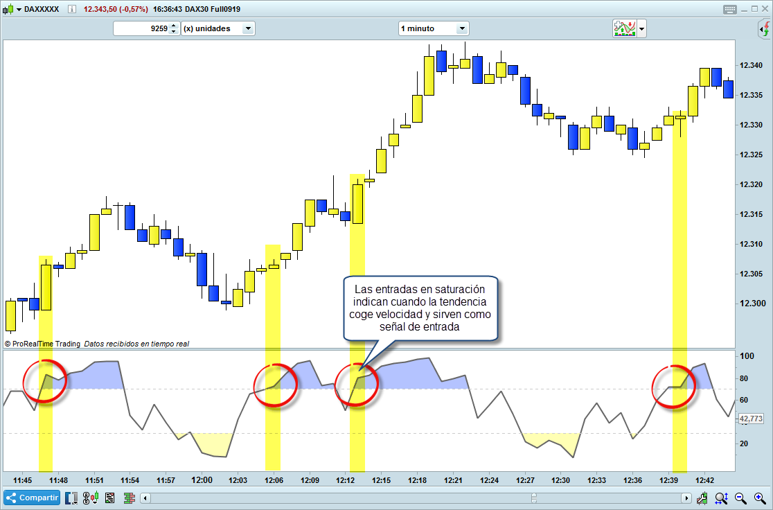Increase units with the 9259 stepper up arrow

pos(172,26)
